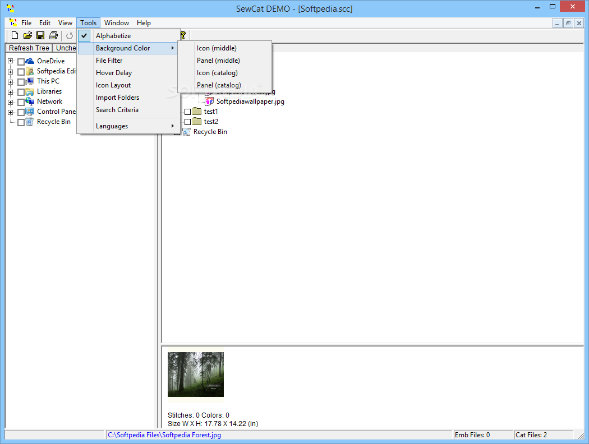The height and width of the screenshot is (444, 589).
Task: Expand the Control Panel tree node
Action: pyautogui.click(x=11, y=112)
